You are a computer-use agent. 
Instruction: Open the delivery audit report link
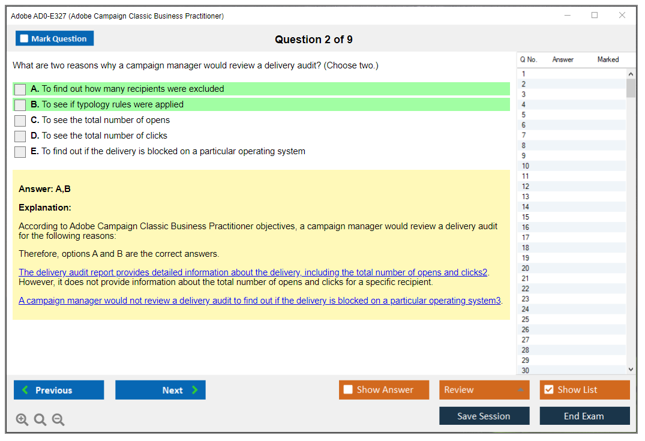tap(253, 272)
